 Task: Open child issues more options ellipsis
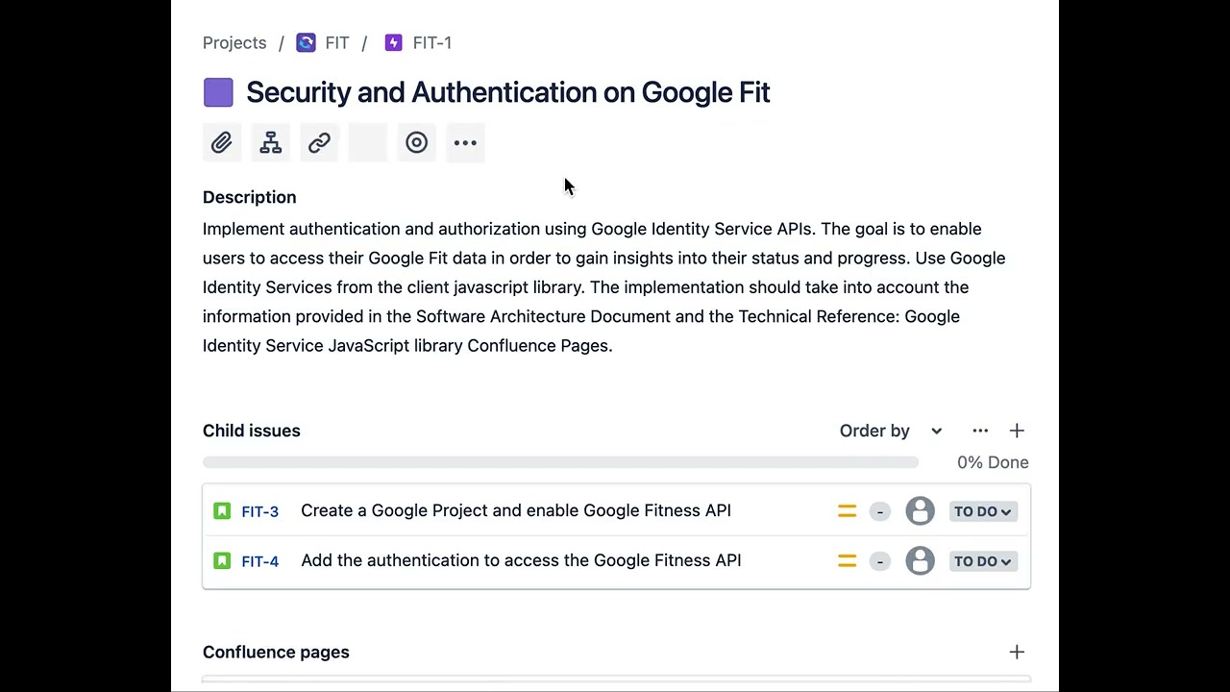[x=980, y=431]
